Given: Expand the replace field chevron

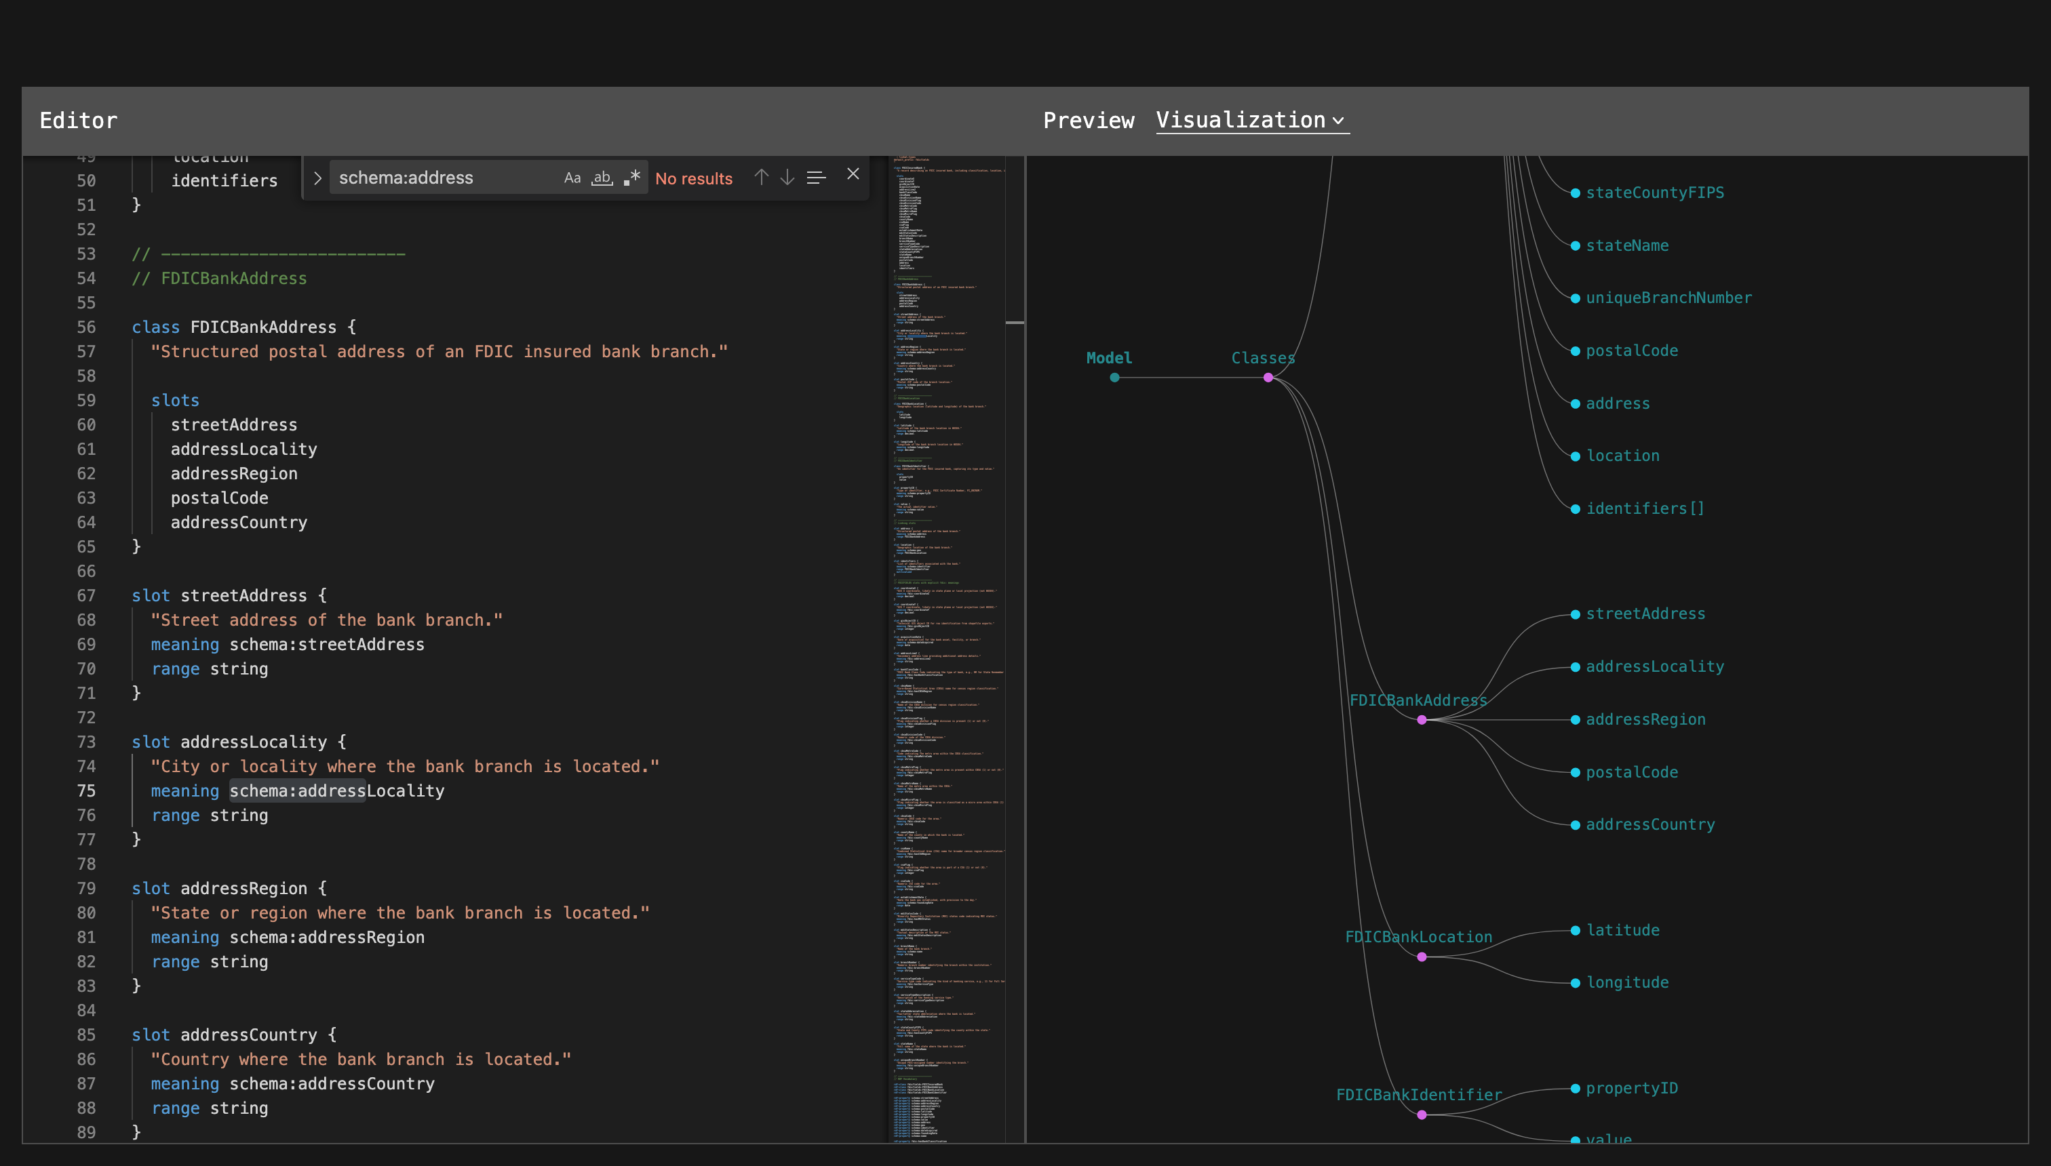Looking at the screenshot, I should click(317, 178).
